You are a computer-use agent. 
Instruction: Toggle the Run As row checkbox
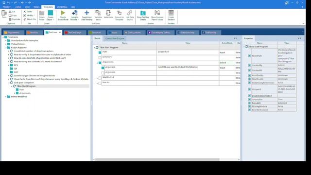(100, 83)
